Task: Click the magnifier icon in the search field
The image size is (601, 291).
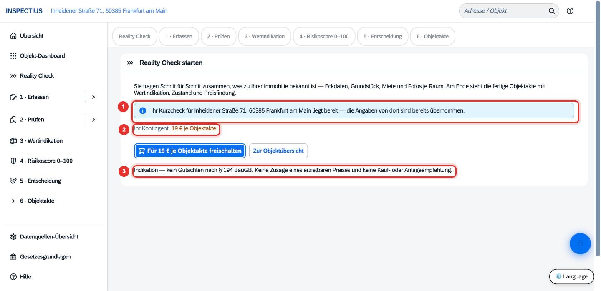Action: point(551,11)
